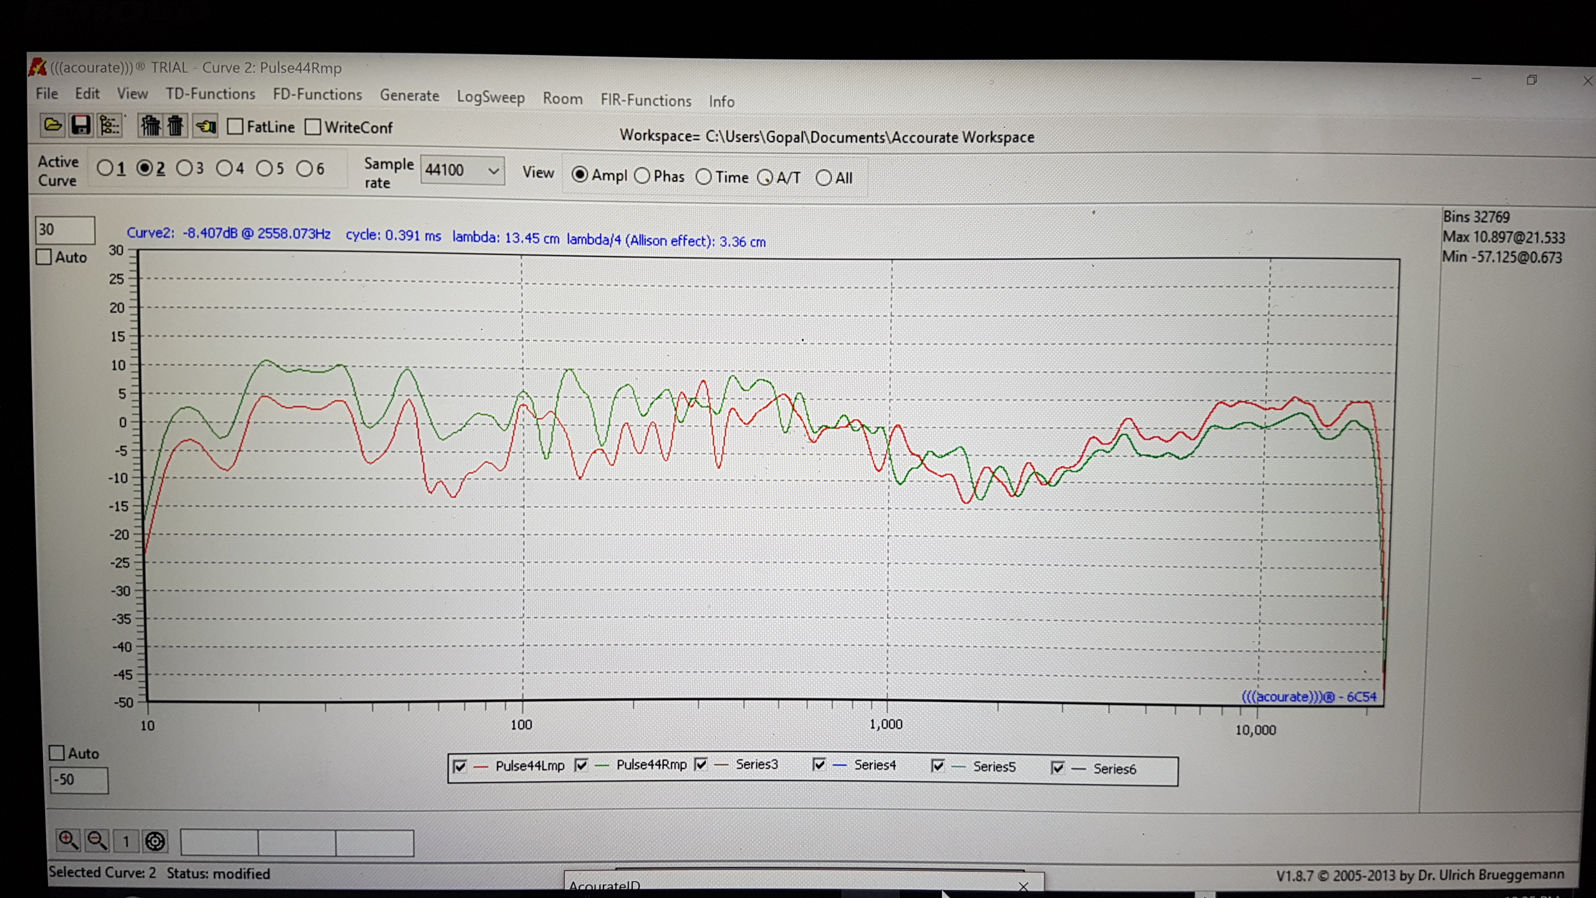
Task: Click the multiple trash cans icon
Action: pyautogui.click(x=150, y=126)
